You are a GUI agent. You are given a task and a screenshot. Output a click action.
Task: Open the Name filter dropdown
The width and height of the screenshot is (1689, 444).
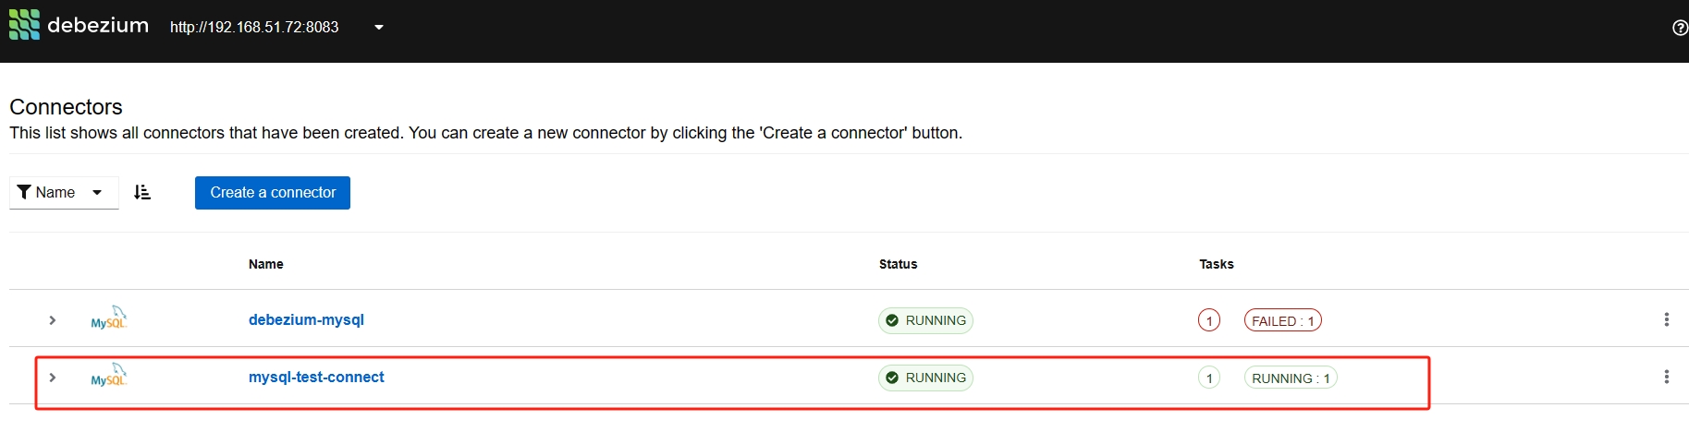[x=64, y=192]
